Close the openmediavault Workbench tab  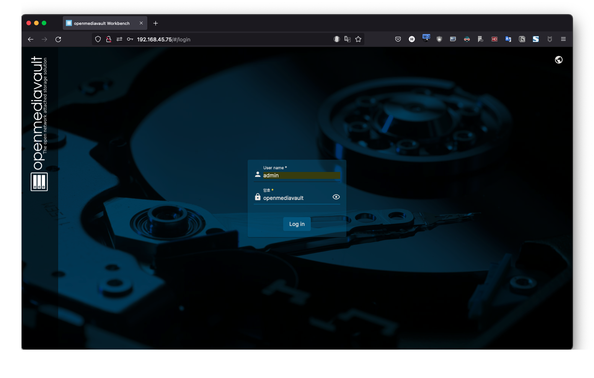(x=141, y=23)
